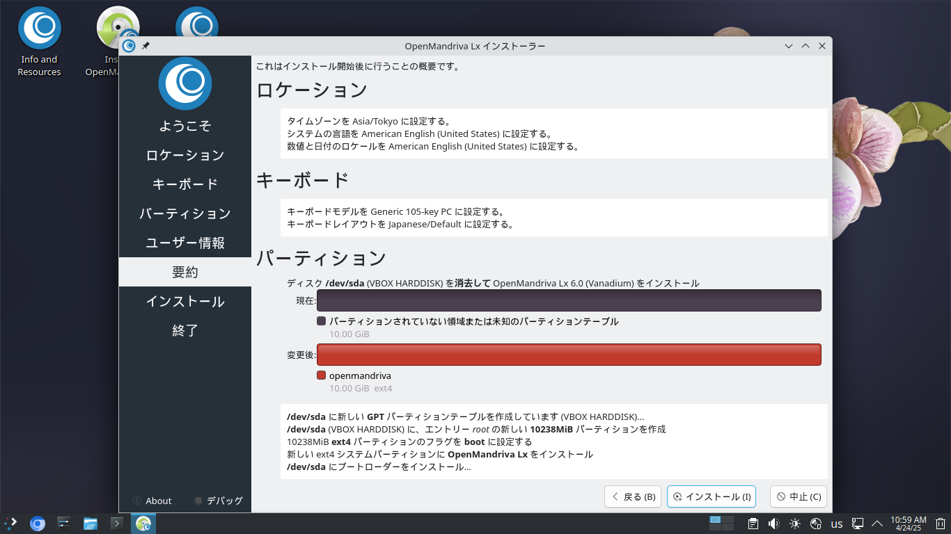Image resolution: width=951 pixels, height=534 pixels.
Task: Show hidden system tray icons
Action: [x=877, y=524]
